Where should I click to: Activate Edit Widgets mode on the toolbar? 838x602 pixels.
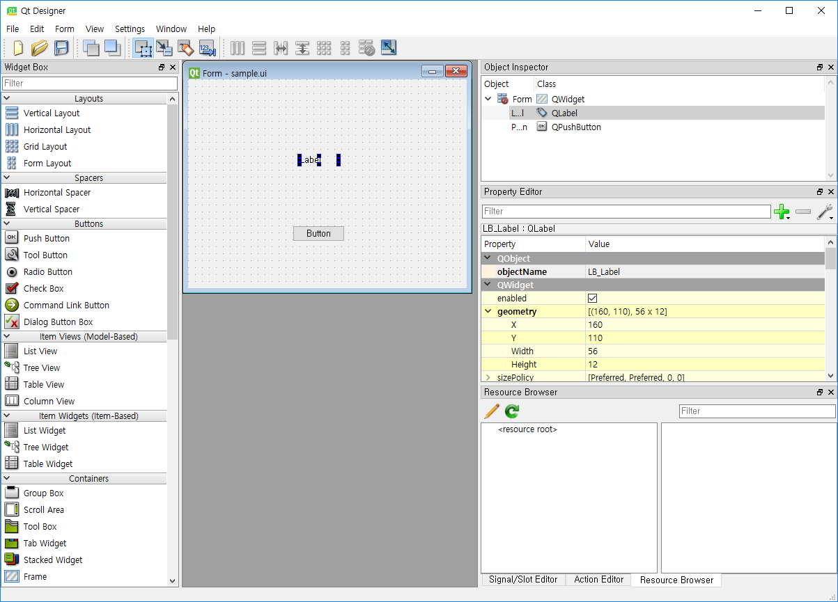coord(143,47)
